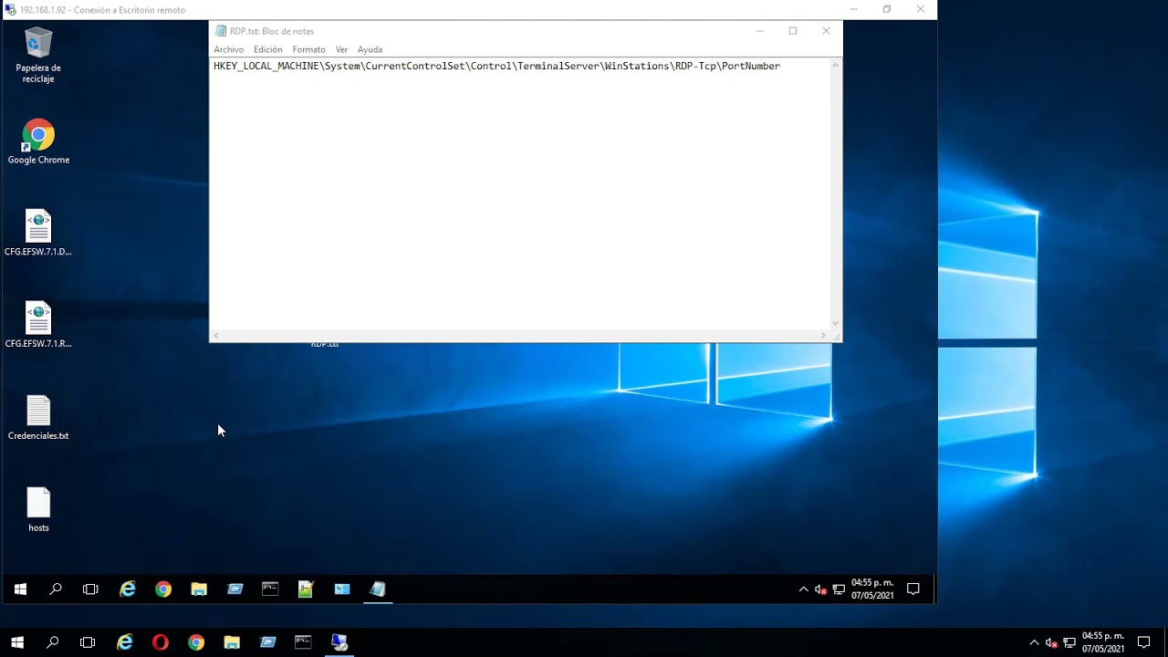This screenshot has width=1168, height=657.
Task: Restore down the Escritorio remoto window
Action: 887,9
